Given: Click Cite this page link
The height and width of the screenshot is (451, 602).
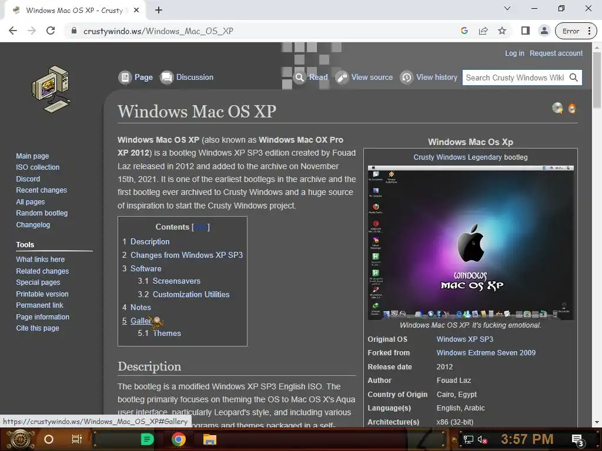Looking at the screenshot, I should (x=38, y=328).
